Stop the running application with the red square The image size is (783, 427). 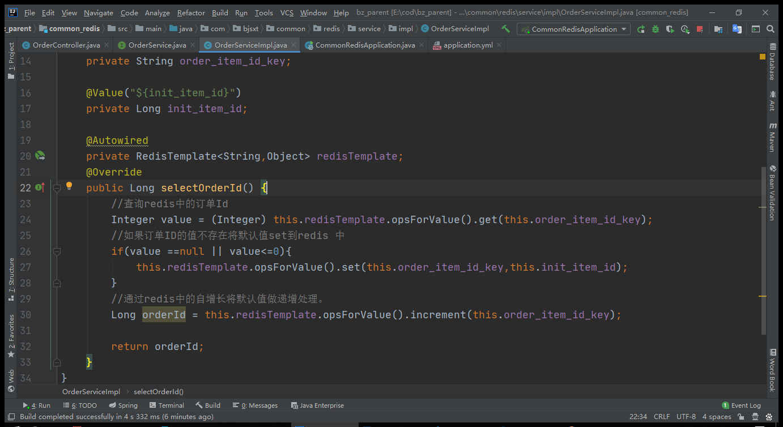coord(700,29)
